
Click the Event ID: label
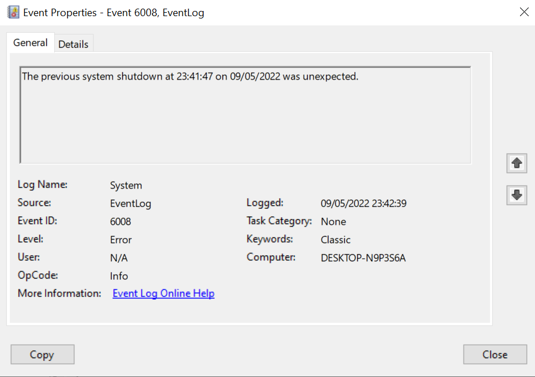pyautogui.click(x=37, y=221)
